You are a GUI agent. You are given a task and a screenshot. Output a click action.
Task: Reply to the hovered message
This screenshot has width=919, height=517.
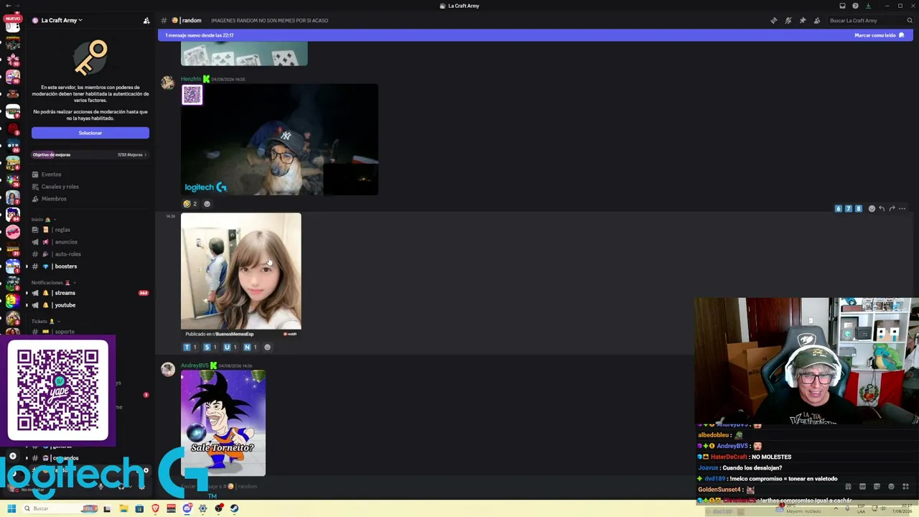click(x=882, y=208)
